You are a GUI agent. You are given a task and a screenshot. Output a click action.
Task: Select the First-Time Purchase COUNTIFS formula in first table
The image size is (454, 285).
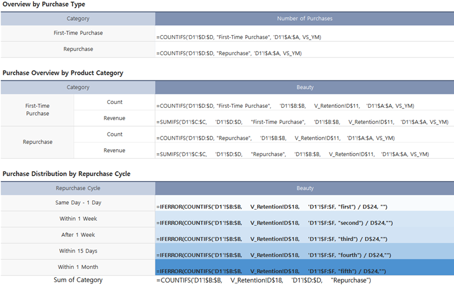[238, 37]
